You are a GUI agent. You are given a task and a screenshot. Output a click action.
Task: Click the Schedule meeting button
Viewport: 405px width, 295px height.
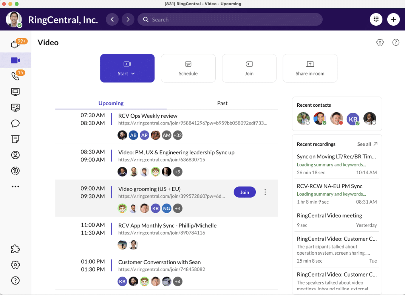(x=188, y=68)
